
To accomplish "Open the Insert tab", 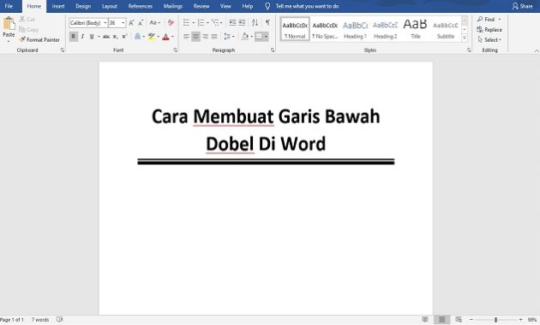I will (x=58, y=6).
